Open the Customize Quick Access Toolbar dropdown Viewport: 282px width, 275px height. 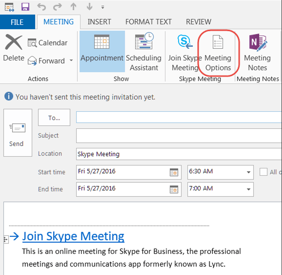click(103, 7)
